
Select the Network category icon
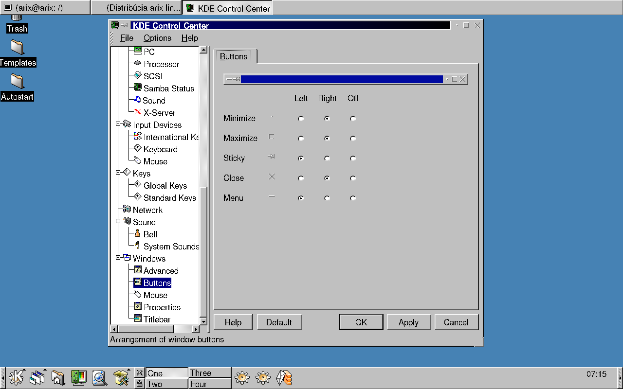click(127, 209)
